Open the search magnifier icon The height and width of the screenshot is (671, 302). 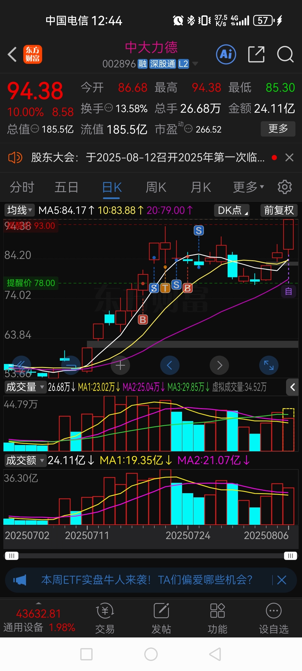[x=285, y=54]
